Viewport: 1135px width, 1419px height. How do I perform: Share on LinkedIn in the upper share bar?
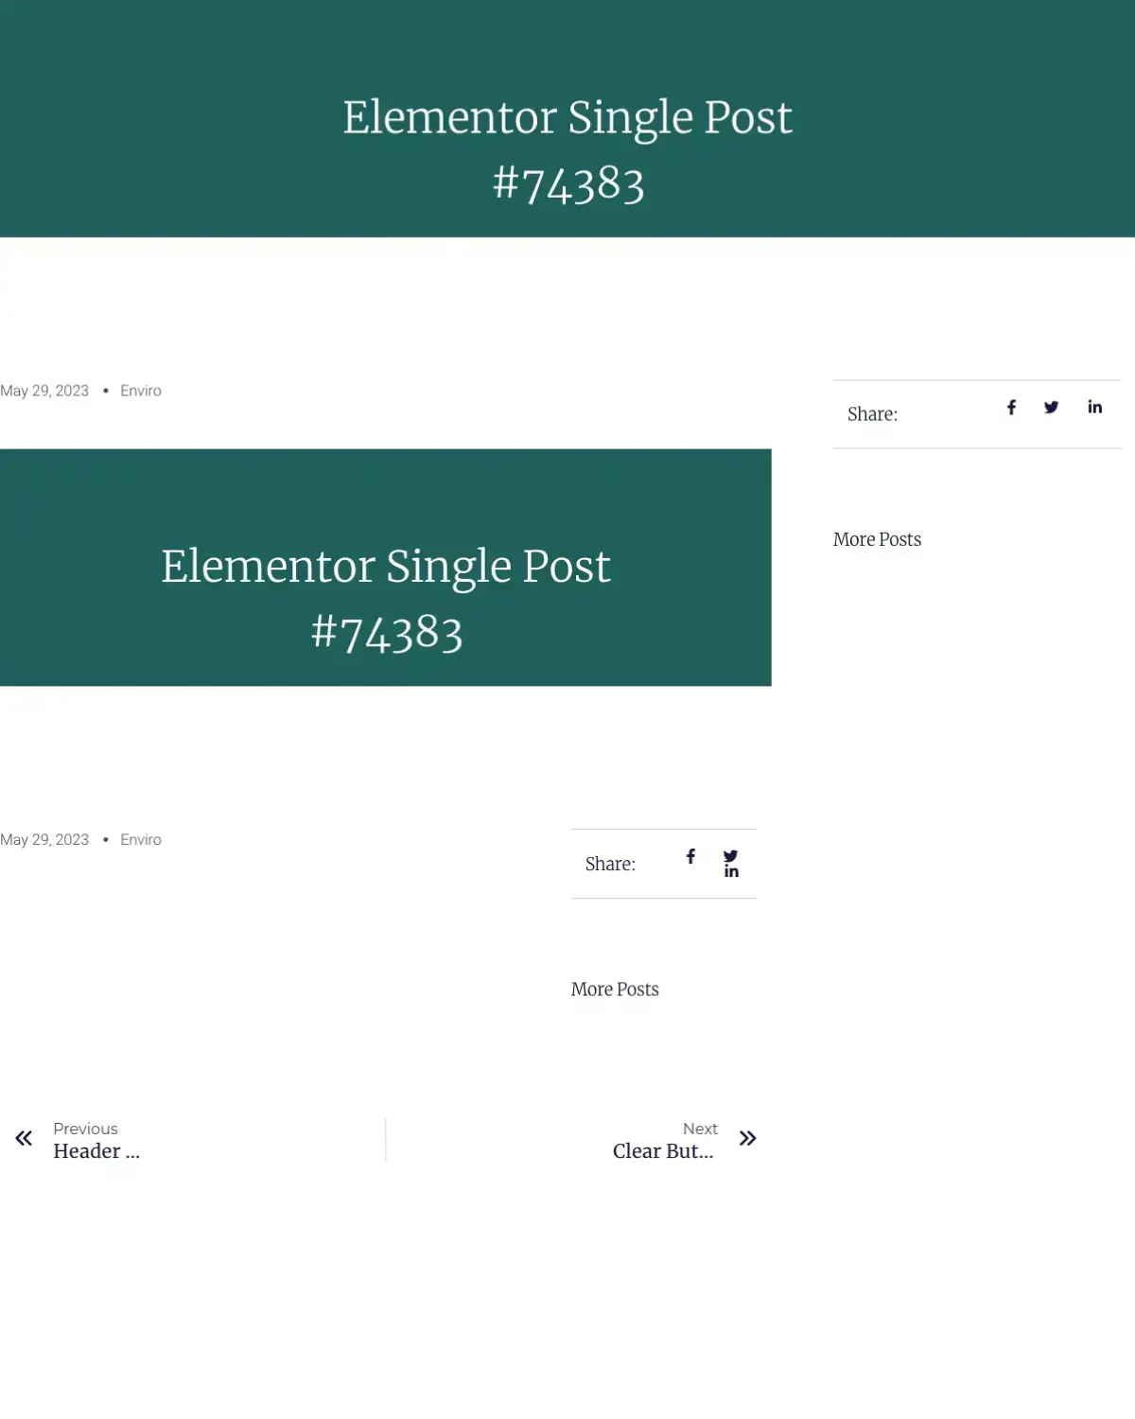pos(1094,407)
